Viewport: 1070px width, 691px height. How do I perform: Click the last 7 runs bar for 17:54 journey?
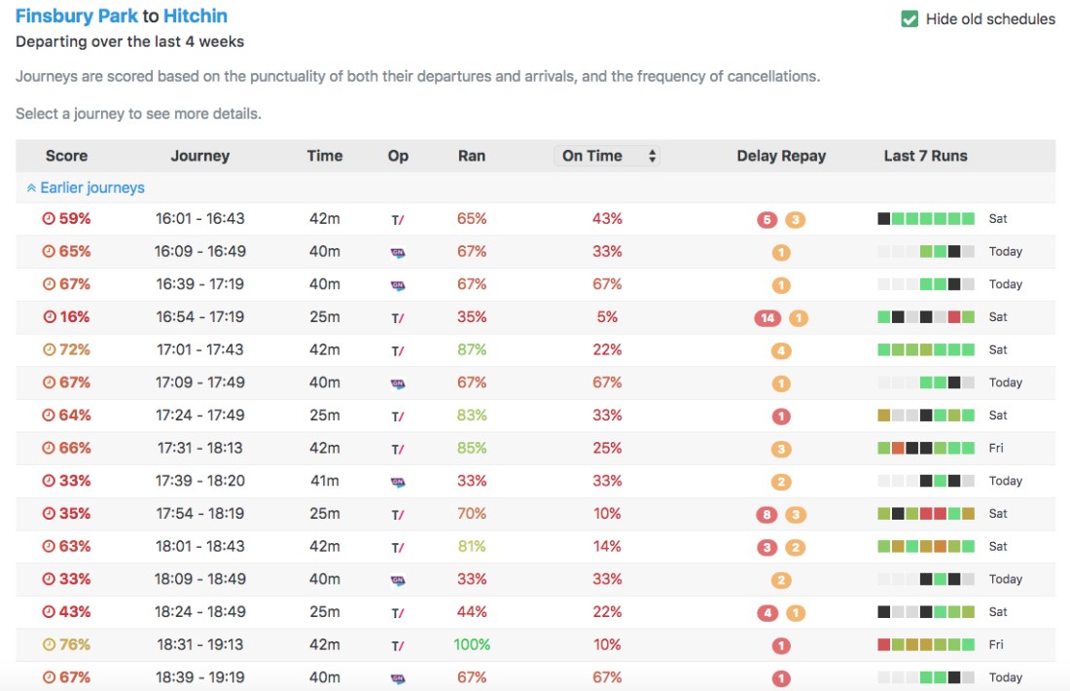pyautogui.click(x=926, y=514)
